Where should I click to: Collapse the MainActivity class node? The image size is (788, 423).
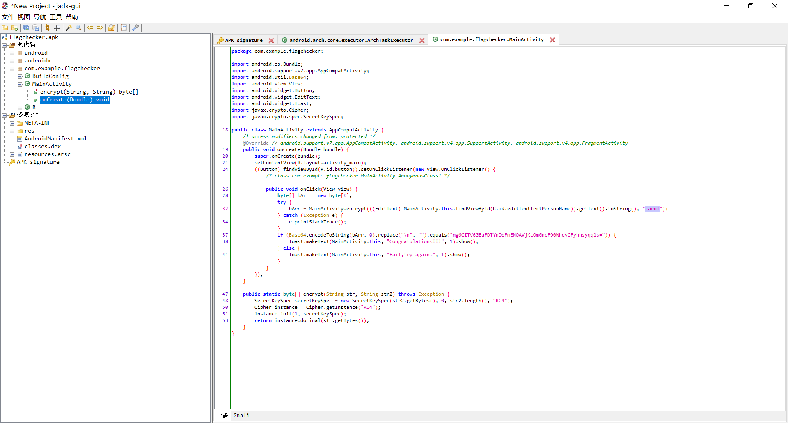[20, 84]
